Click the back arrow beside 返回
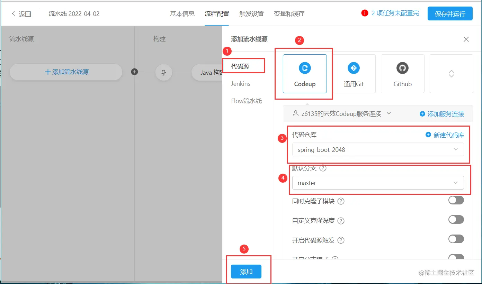Screen dimensions: 482x284 14,14
